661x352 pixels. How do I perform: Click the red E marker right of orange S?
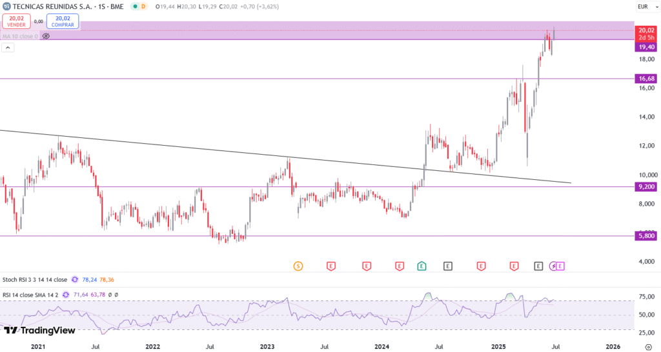[x=331, y=266]
